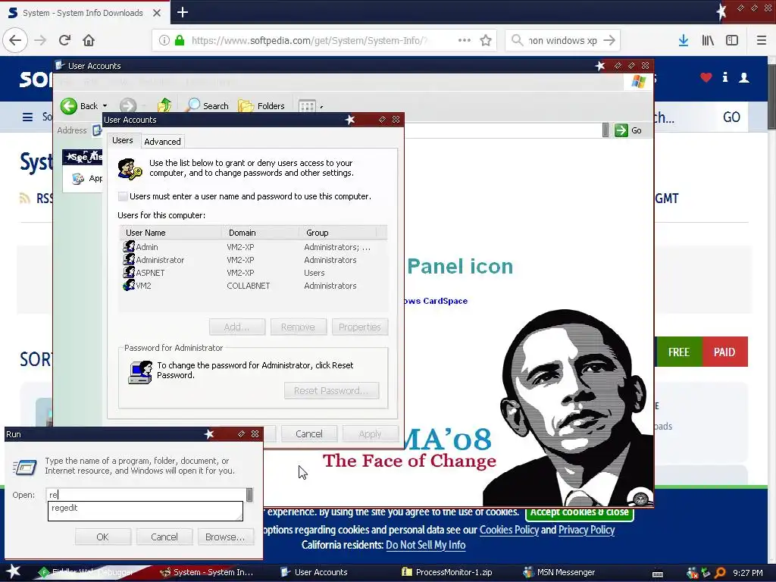Screen dimensions: 776x582
Task: Switch to ProcessMonitor-1.zip taskbar item
Action: click(447, 572)
